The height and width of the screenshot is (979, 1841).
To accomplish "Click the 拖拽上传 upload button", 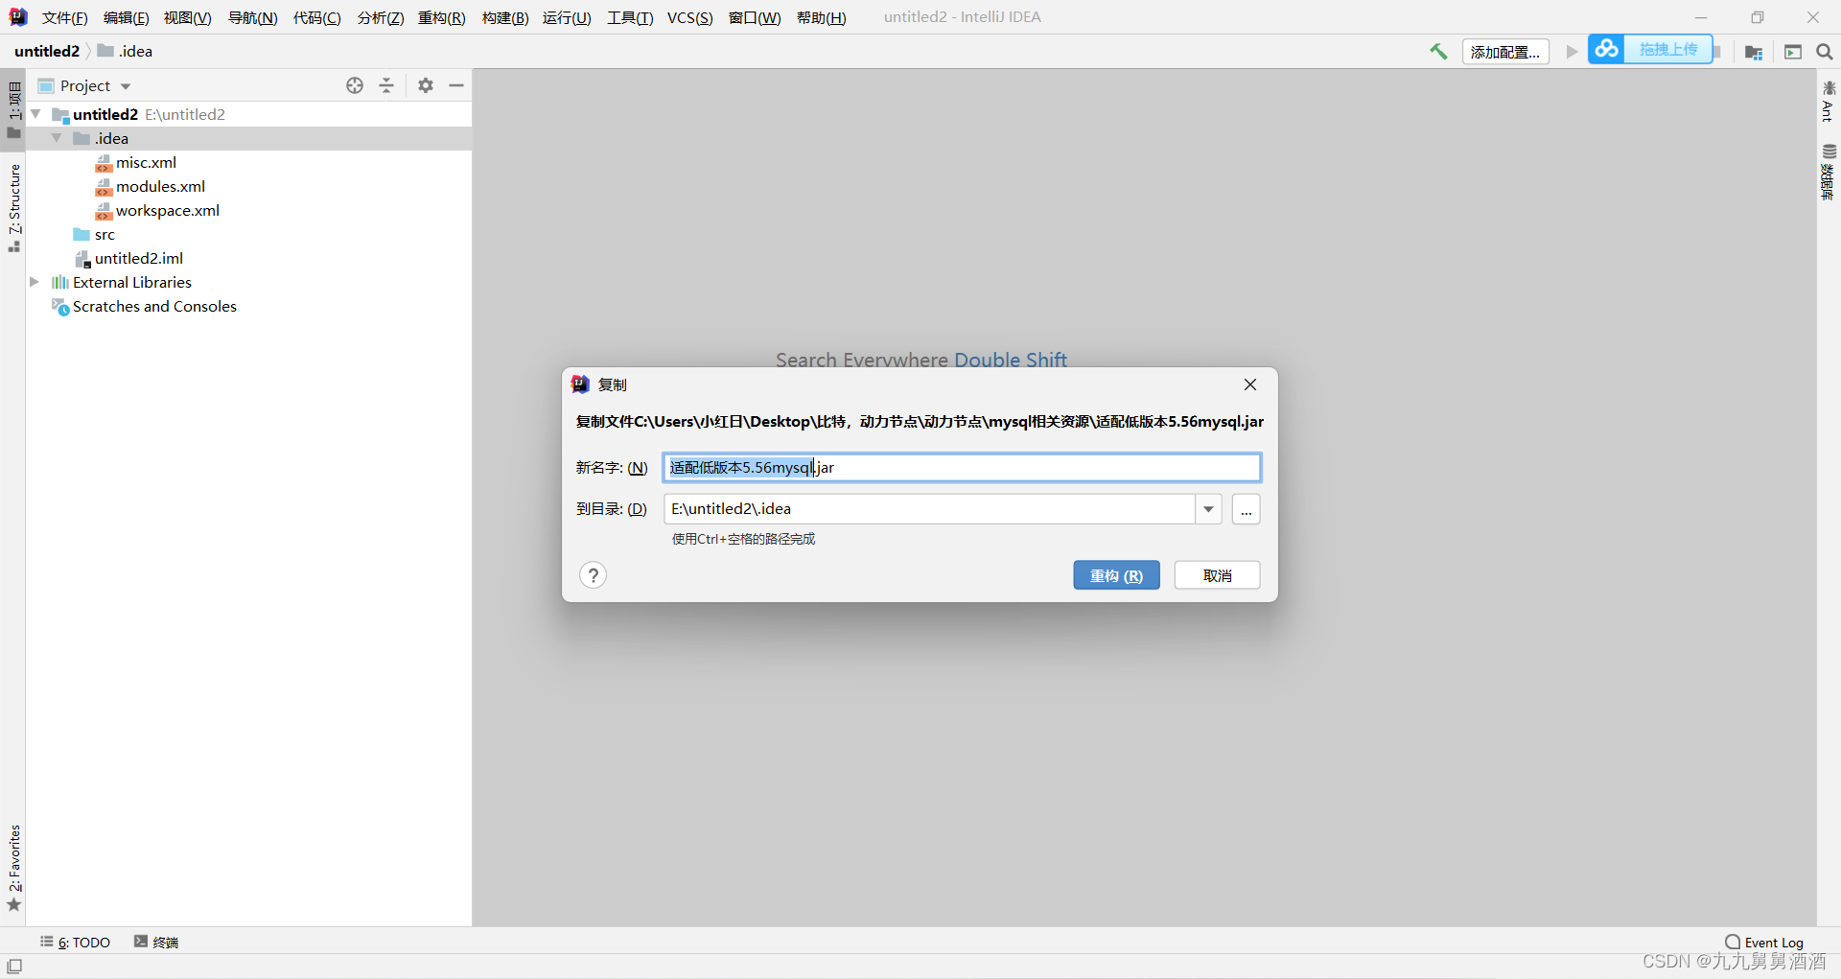I will click(1668, 49).
